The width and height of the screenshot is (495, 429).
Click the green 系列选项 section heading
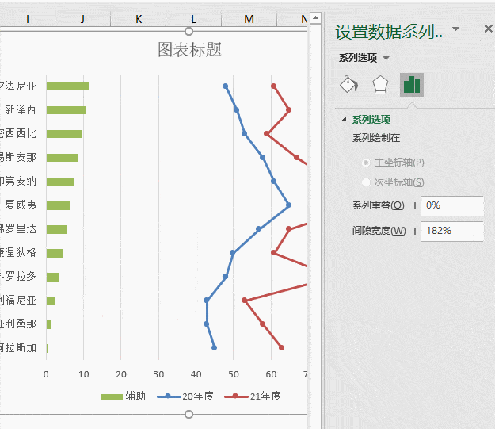click(371, 120)
